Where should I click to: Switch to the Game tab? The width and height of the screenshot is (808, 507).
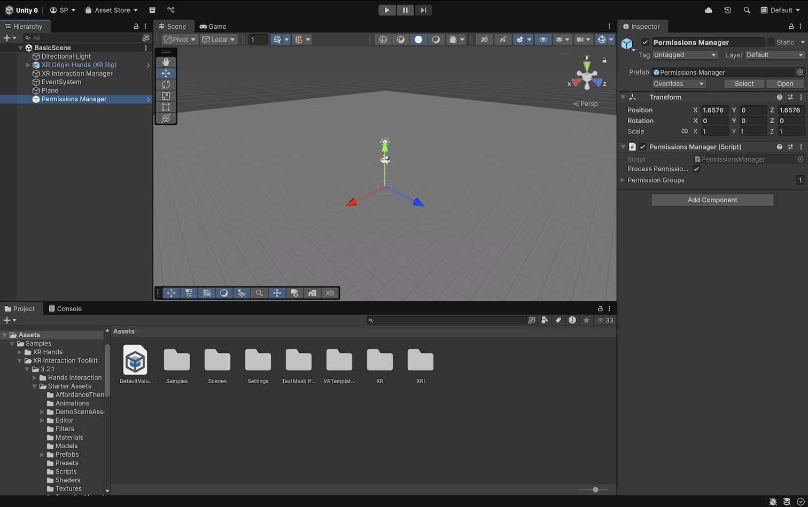(213, 26)
